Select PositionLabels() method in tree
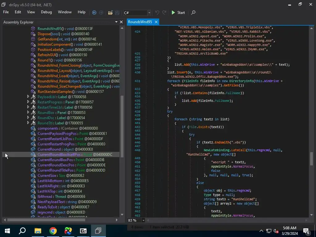 (x=65, y=50)
